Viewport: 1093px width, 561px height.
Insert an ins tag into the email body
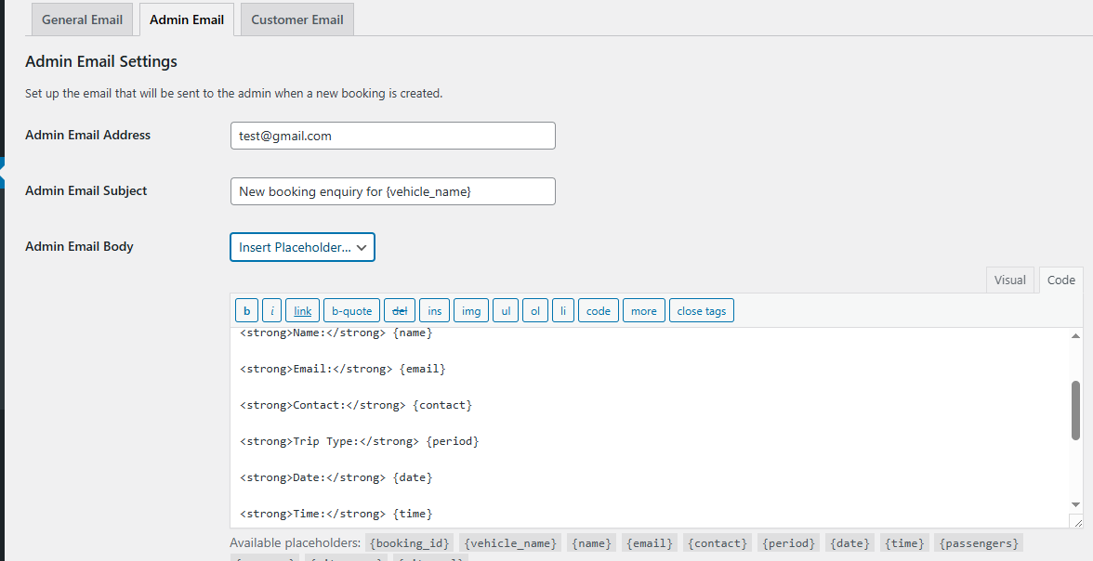(434, 309)
